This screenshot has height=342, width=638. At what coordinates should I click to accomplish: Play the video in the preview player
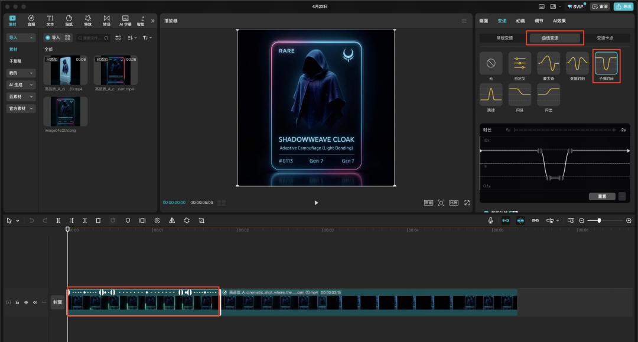(x=316, y=203)
